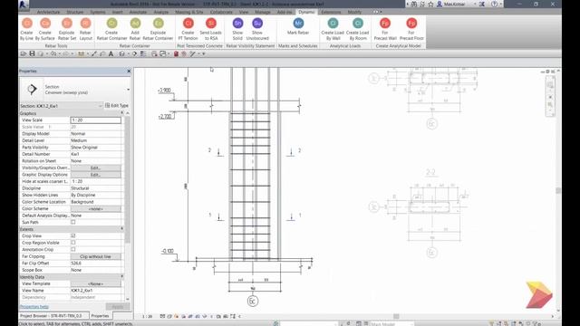
Task: Uncheck the Crop View checkbox
Action: [x=73, y=235]
